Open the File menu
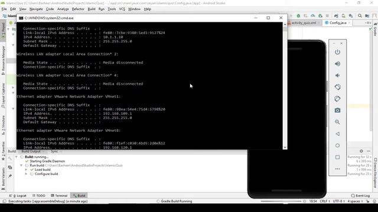This screenshot has width=378, height=212. pyautogui.click(x=4, y=9)
